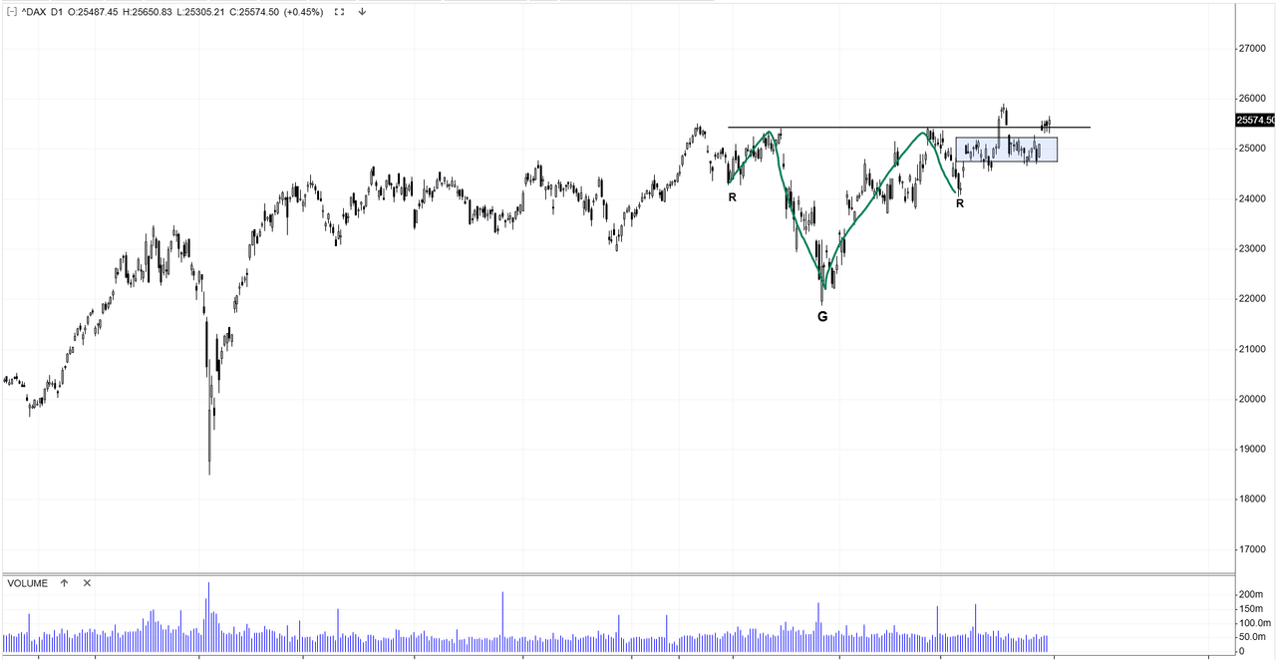
Task: Open the D1 timeframe selector
Action: pos(57,12)
